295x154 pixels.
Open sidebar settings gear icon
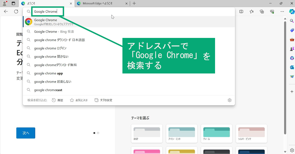tap(292, 150)
